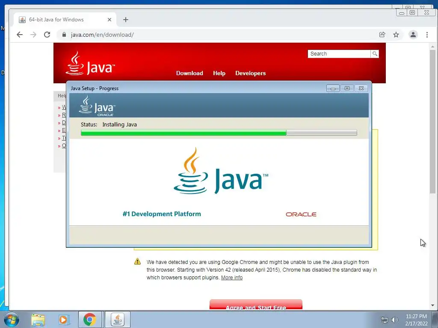
Task: Close the Java Setup - Progress window
Action: click(x=361, y=88)
